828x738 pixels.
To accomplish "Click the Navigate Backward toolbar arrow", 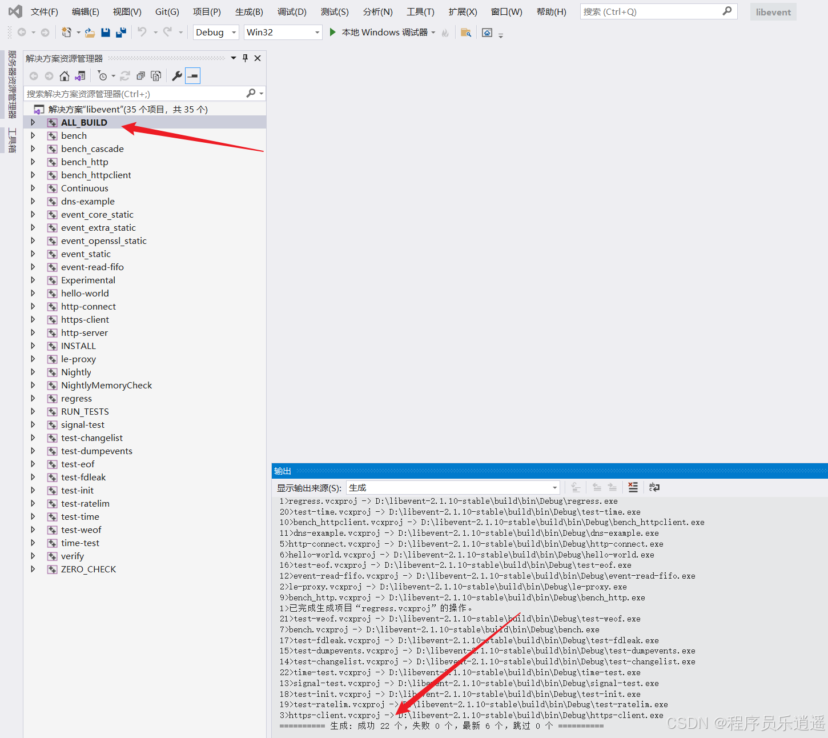I will (x=22, y=33).
